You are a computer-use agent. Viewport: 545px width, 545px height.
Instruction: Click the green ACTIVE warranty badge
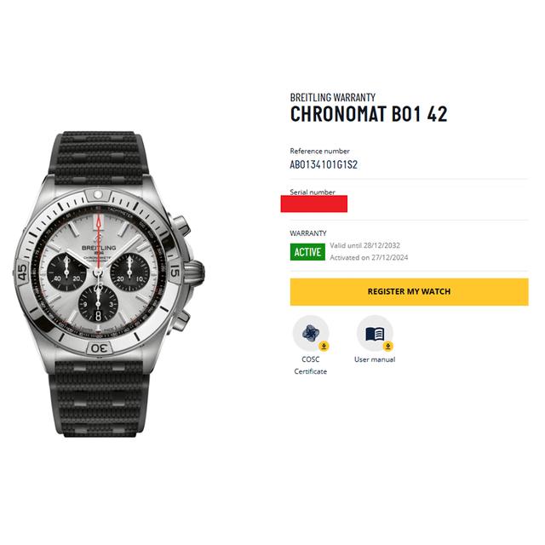click(x=307, y=252)
